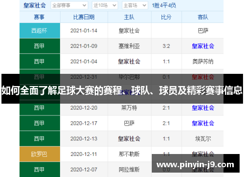This screenshot has height=177, width=244.
Task: Click the away team 埃瓦尔
Action: point(203,139)
